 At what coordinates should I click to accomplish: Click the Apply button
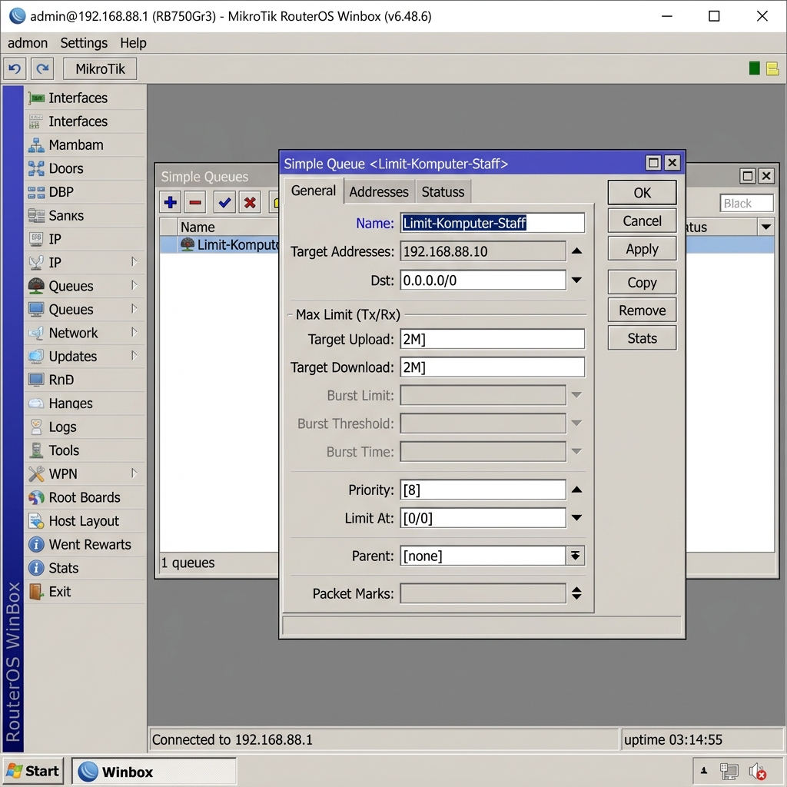click(x=642, y=249)
